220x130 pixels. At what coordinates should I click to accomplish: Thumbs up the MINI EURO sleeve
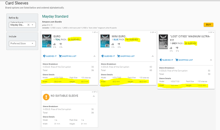(113, 44)
